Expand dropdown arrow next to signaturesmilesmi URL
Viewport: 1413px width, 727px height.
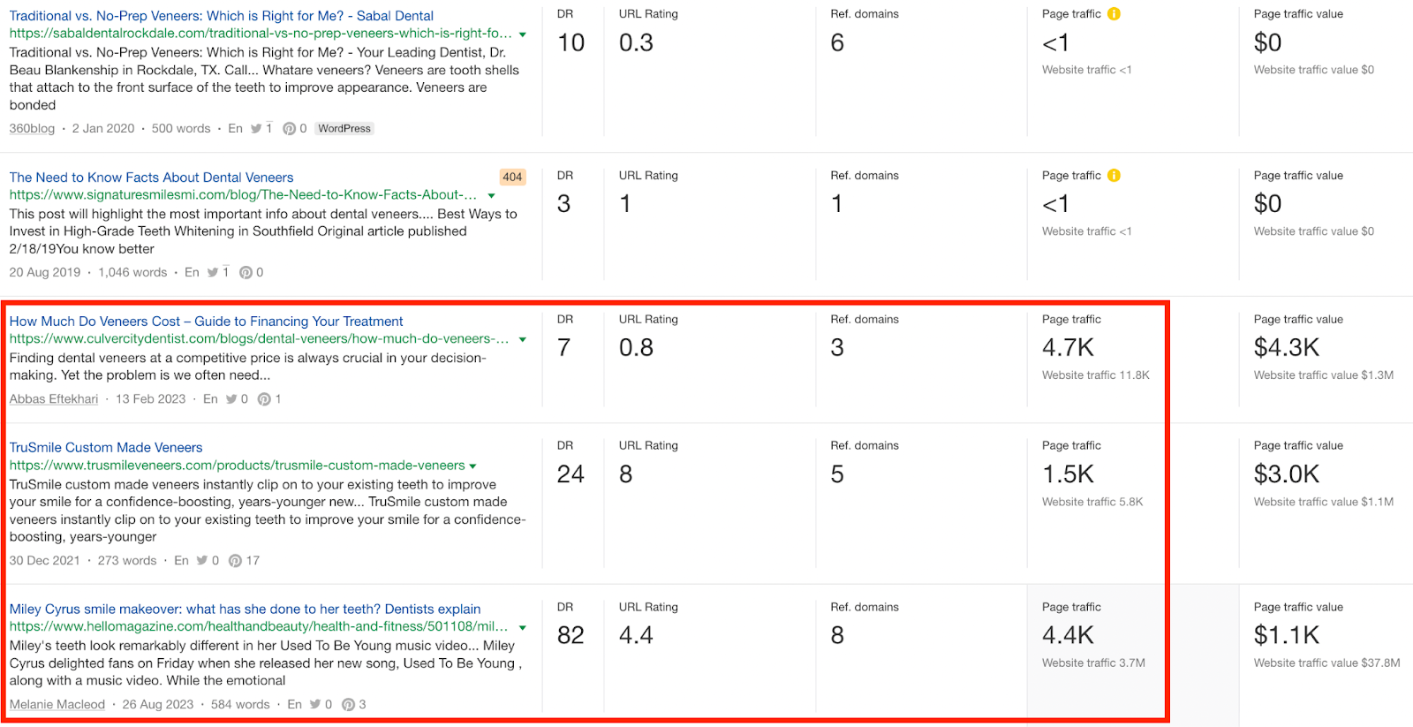coord(492,196)
